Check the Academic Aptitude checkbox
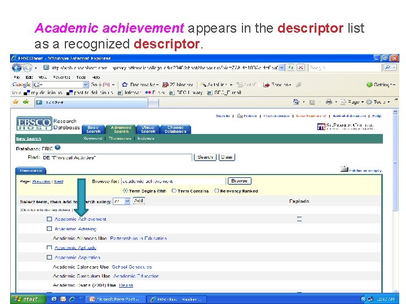This screenshot has width=406, height=304. coord(49,248)
